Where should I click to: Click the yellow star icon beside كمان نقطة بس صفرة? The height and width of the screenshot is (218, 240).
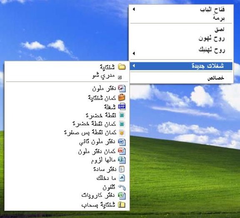pos(122,133)
